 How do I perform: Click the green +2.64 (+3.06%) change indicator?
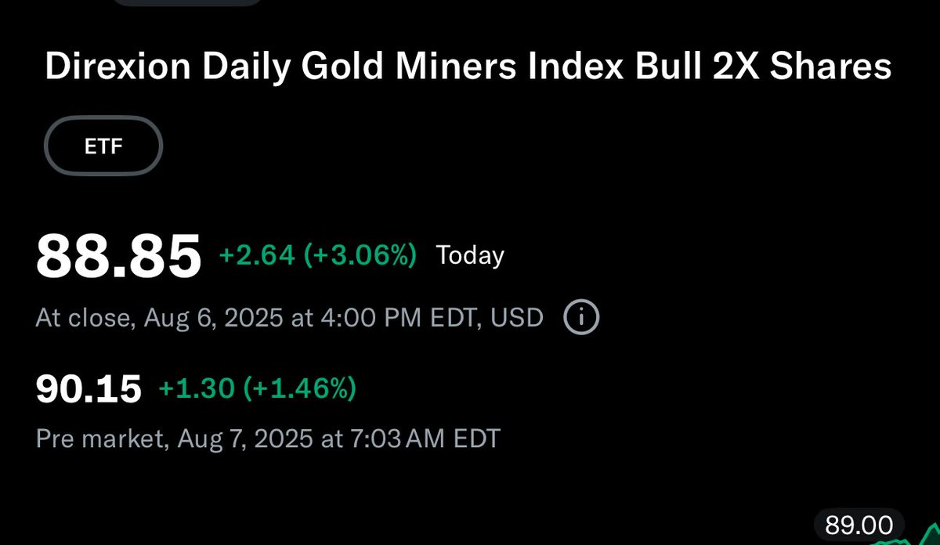[x=316, y=254]
